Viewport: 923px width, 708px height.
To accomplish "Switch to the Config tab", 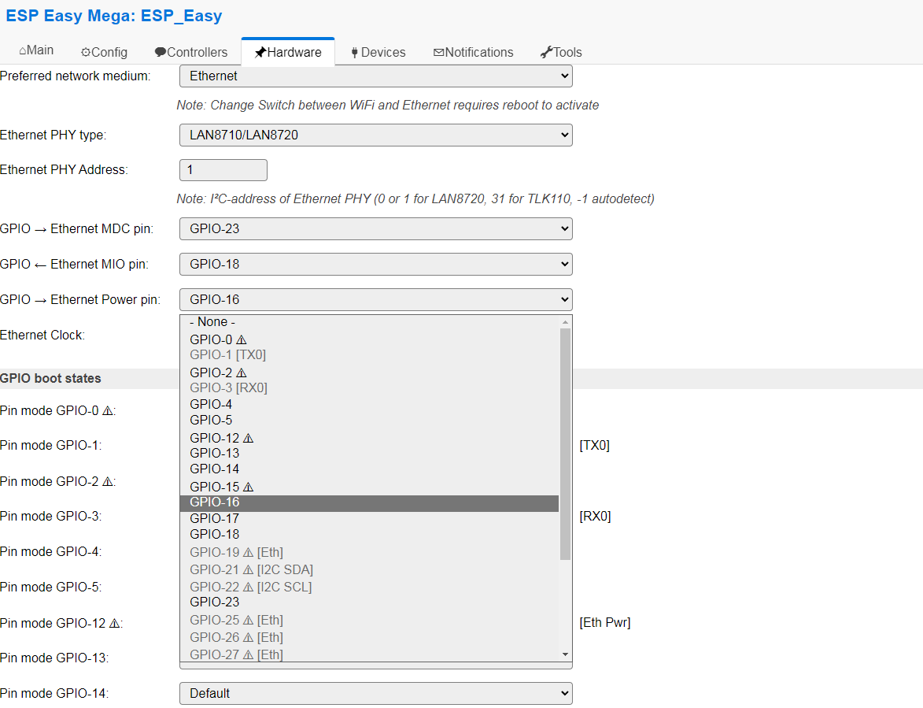I will (x=104, y=53).
